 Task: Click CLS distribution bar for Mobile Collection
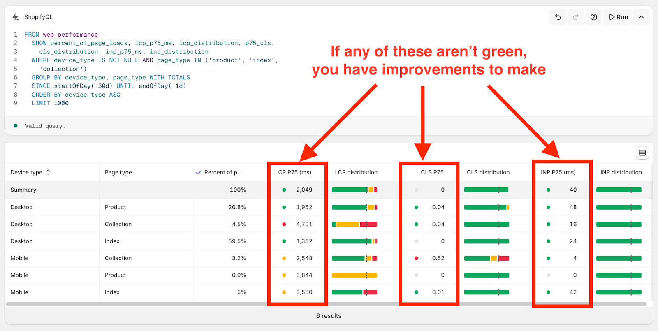pos(487,258)
